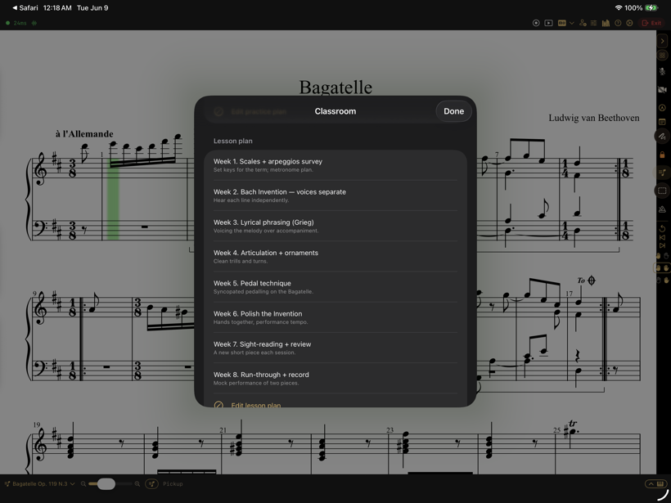This screenshot has width=671, height=503.
Task: Toggle the gold display mode icon
Action: pos(562,23)
